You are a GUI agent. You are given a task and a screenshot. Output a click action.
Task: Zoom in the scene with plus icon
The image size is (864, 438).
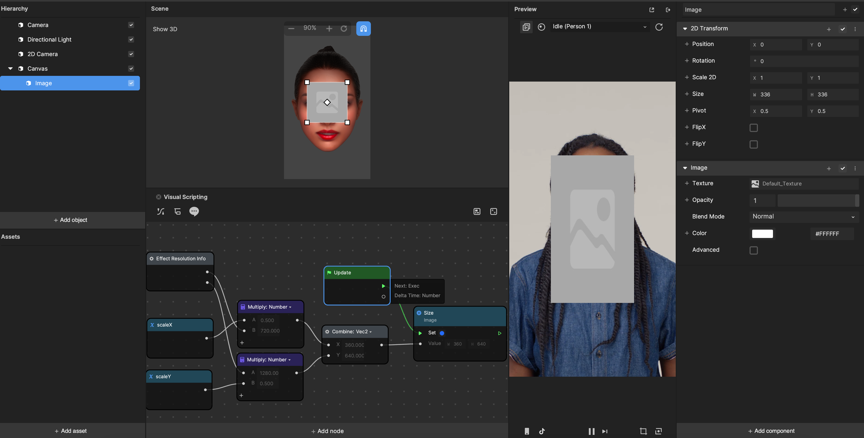(x=329, y=29)
